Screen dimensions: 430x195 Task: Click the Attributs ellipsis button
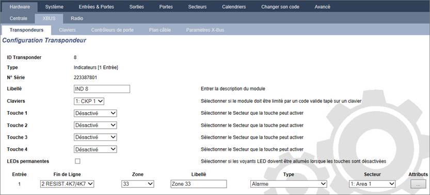point(418,184)
